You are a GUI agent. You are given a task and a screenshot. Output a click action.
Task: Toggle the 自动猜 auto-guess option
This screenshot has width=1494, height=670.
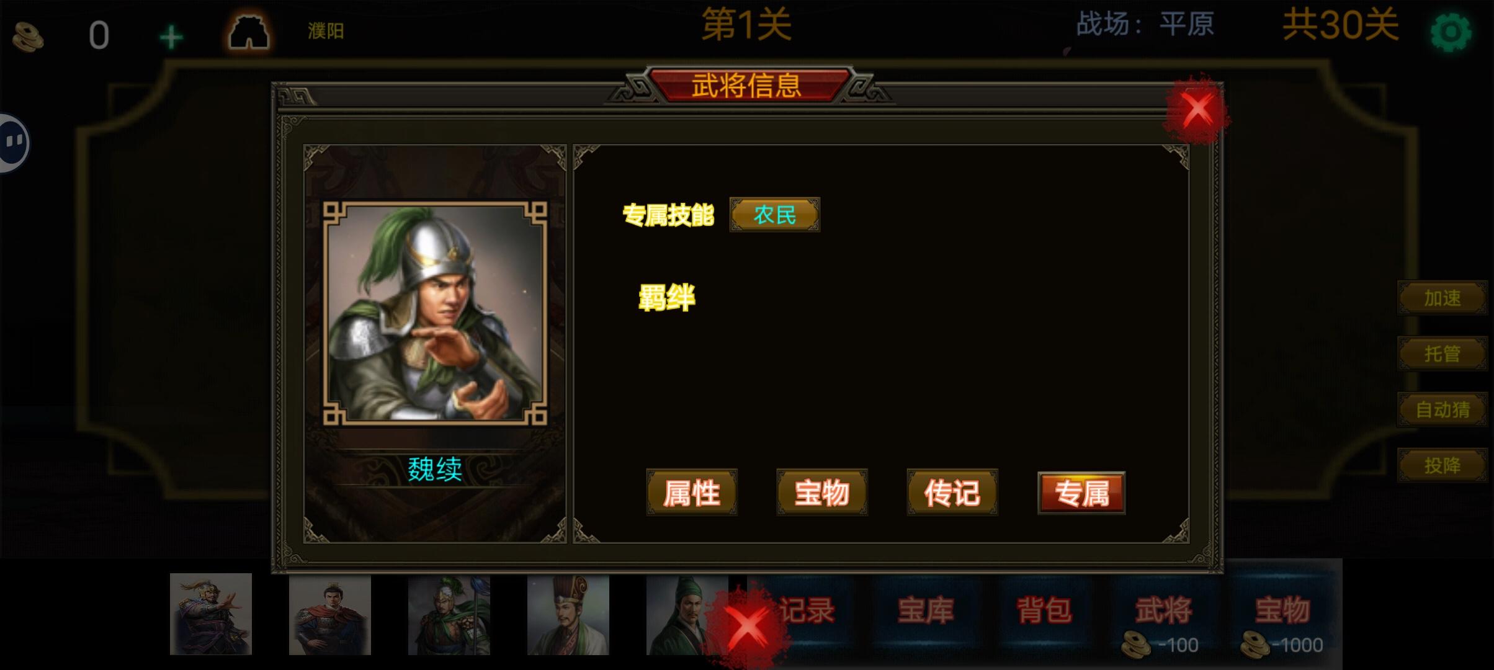pyautogui.click(x=1443, y=409)
